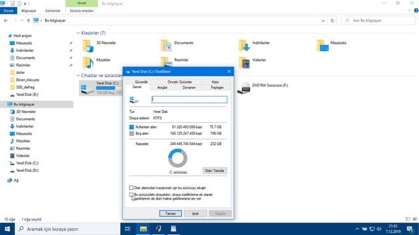Open the İndirilenler folder icon in Klasörler

(x=244, y=46)
